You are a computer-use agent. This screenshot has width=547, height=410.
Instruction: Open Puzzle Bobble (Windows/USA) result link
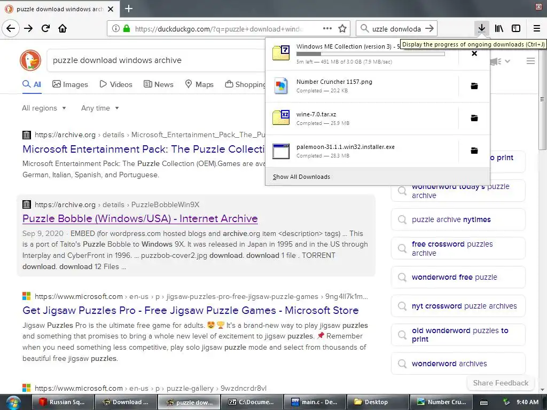click(140, 218)
